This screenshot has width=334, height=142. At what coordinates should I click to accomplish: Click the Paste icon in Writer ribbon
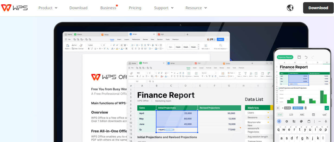pyautogui.click(x=67, y=45)
